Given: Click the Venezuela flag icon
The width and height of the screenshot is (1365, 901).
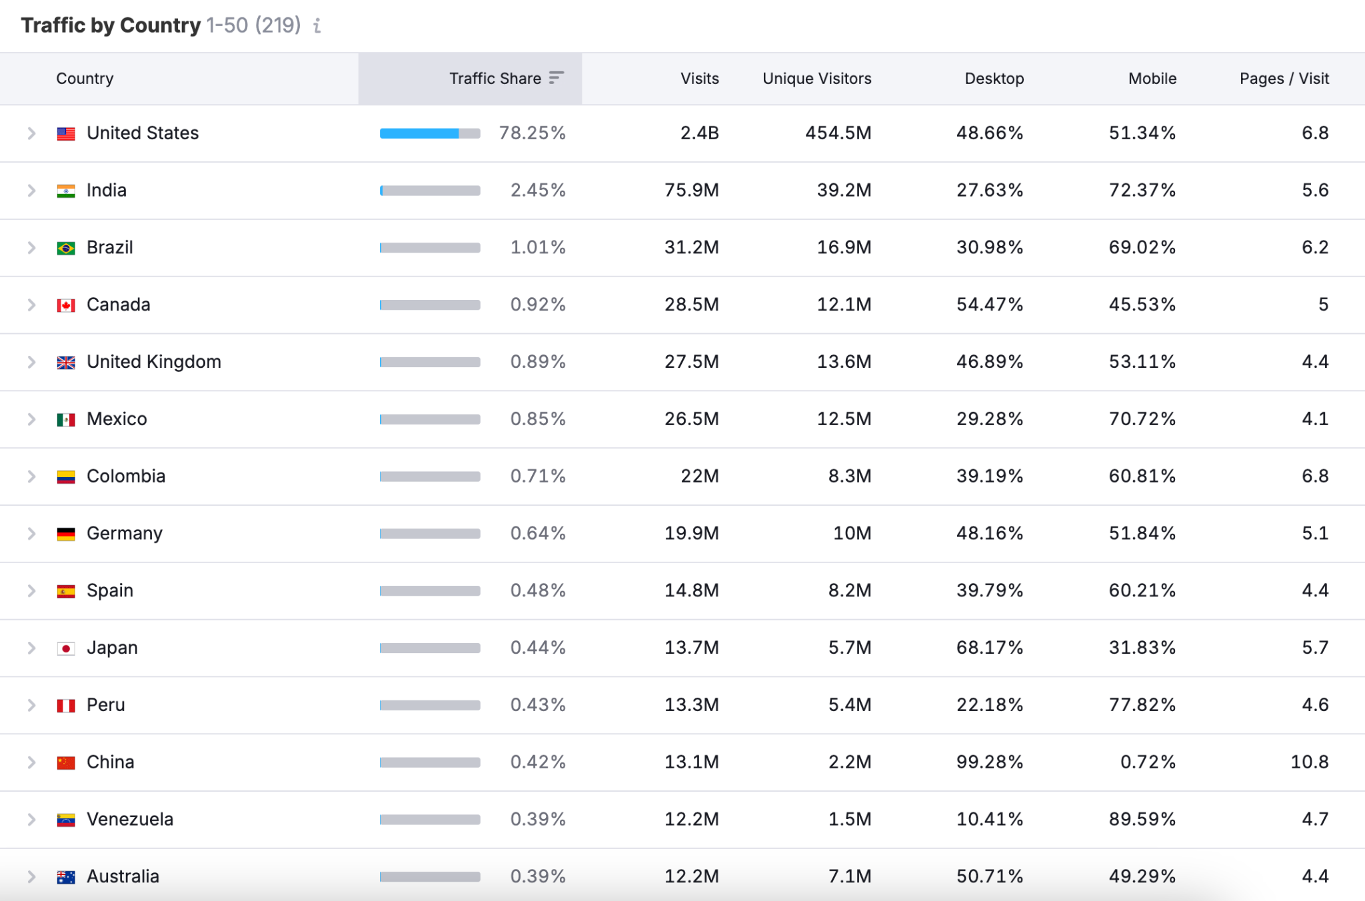Looking at the screenshot, I should [x=65, y=819].
